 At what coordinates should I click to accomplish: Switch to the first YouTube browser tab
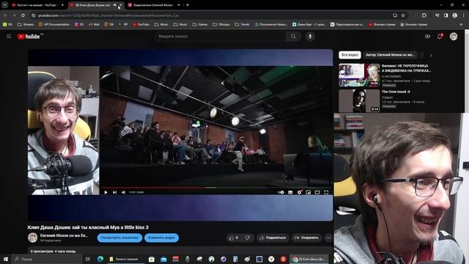tap(37, 5)
